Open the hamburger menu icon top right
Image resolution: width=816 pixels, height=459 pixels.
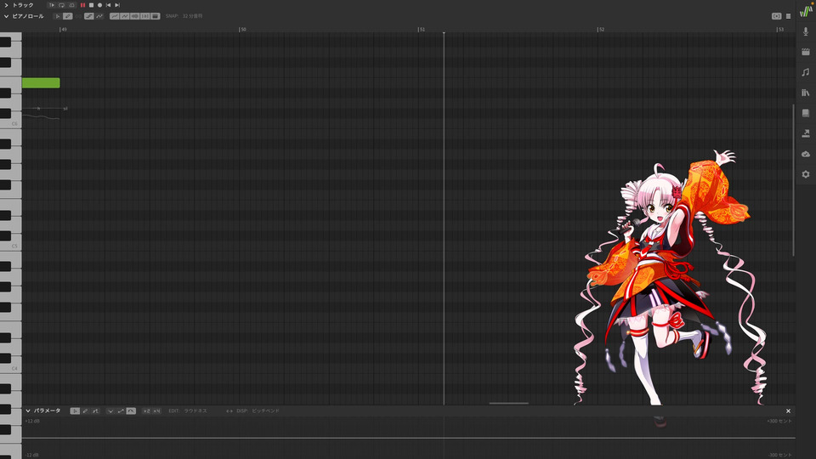click(789, 16)
